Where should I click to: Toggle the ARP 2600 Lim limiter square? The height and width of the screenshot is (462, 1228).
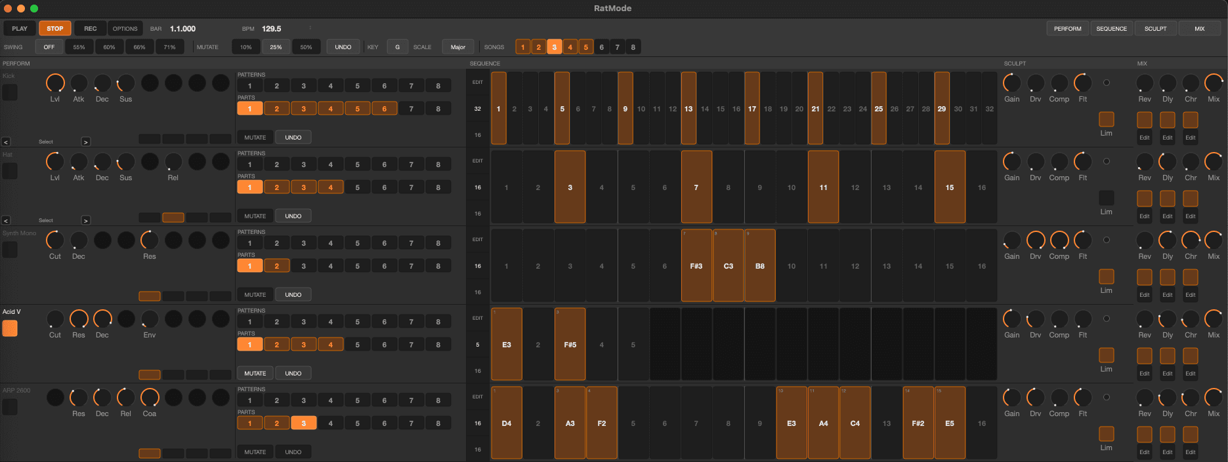[1107, 434]
